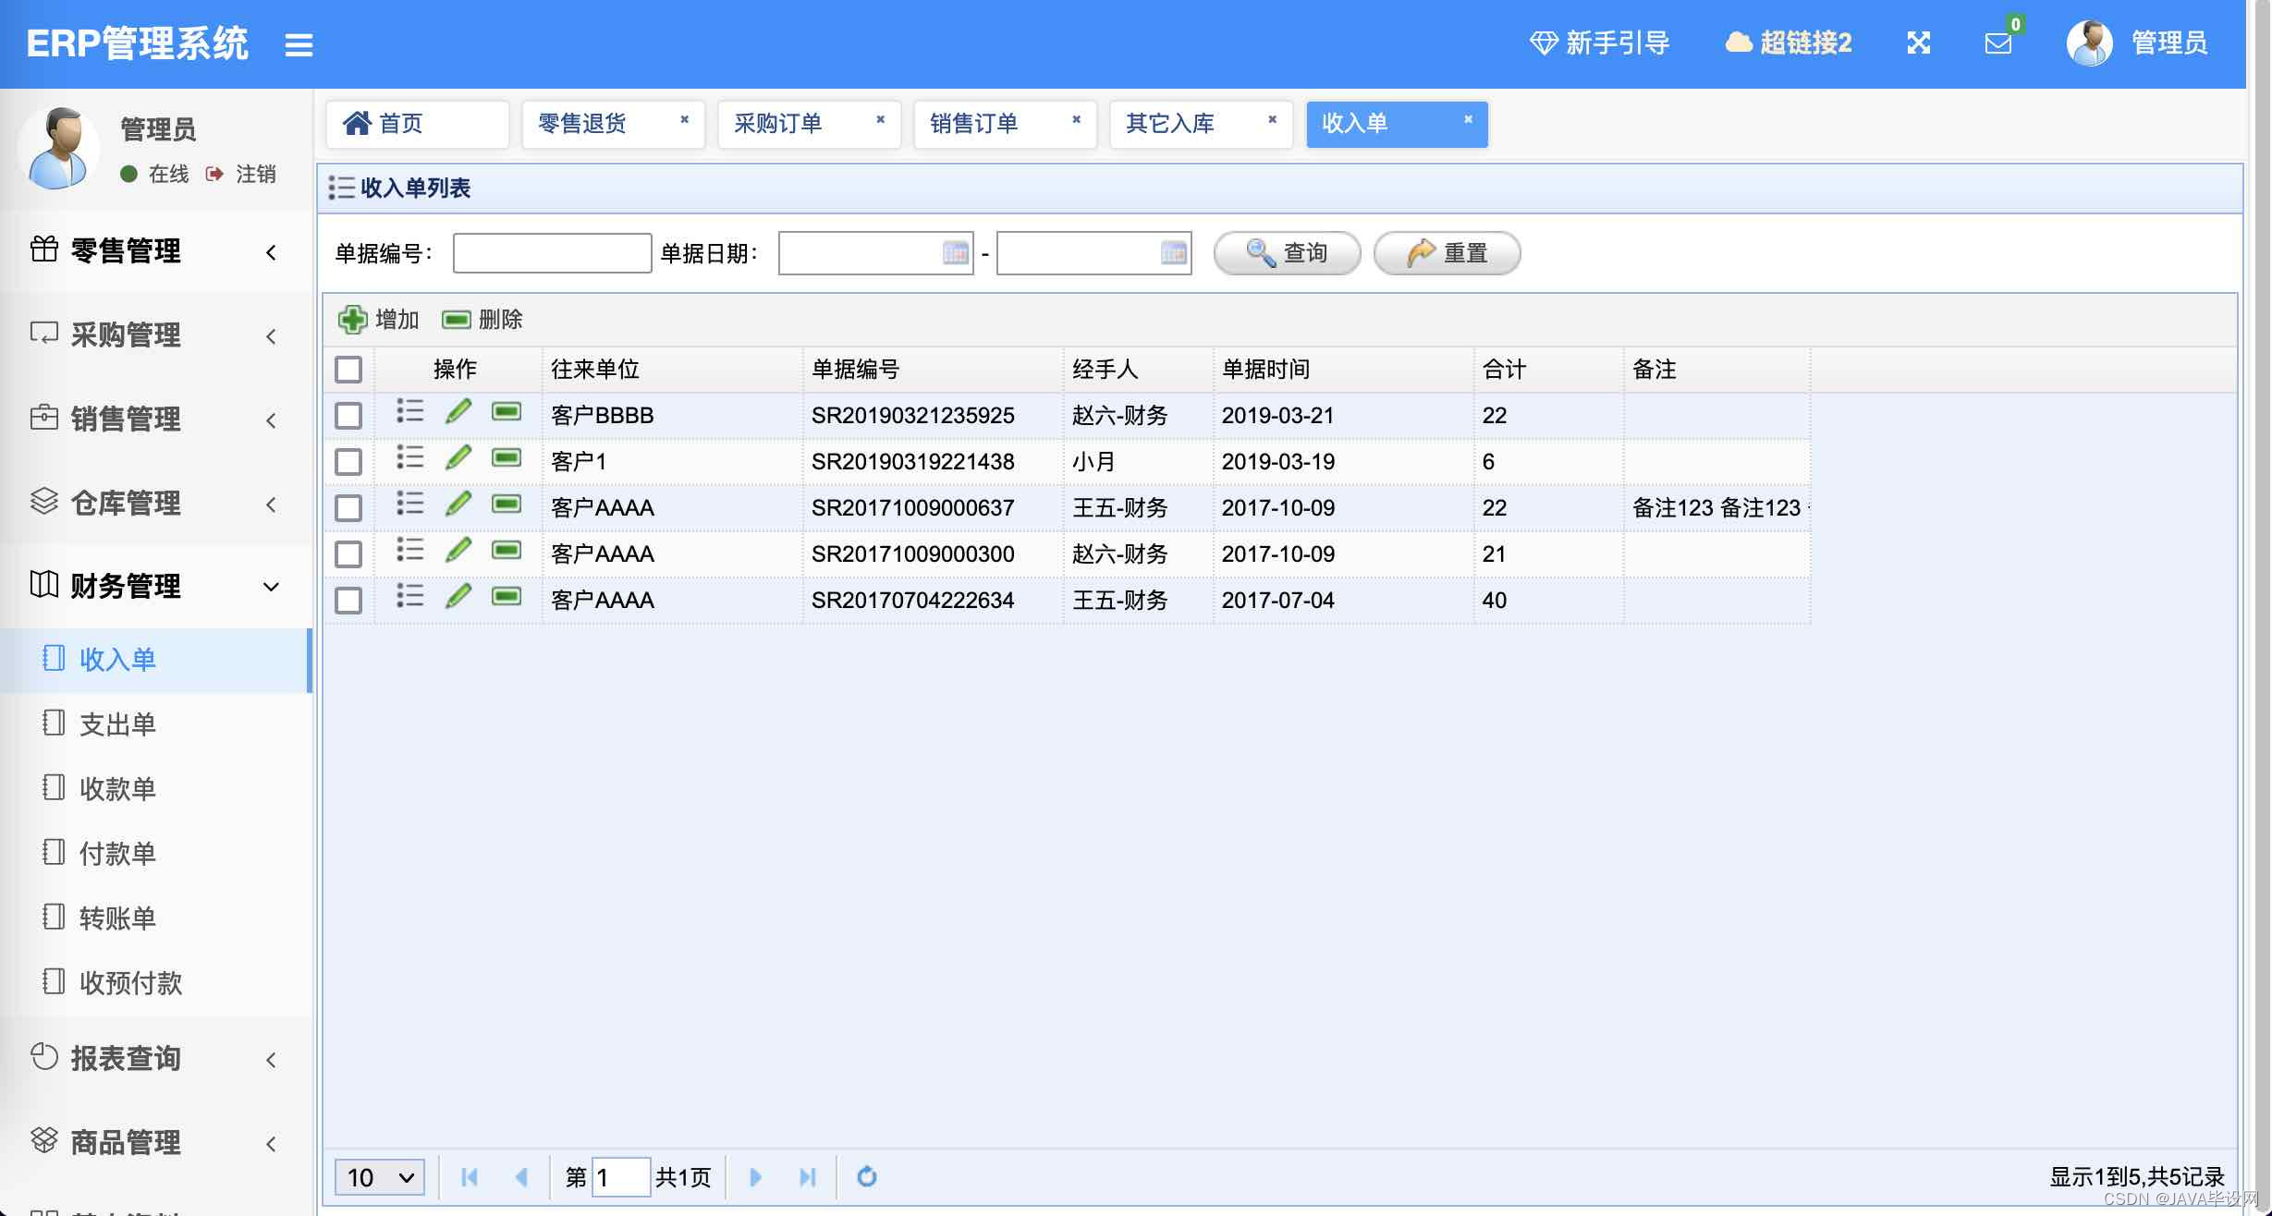The height and width of the screenshot is (1216, 2272).
Task: Click the green delete icon in 客户1 row
Action: coord(507,458)
